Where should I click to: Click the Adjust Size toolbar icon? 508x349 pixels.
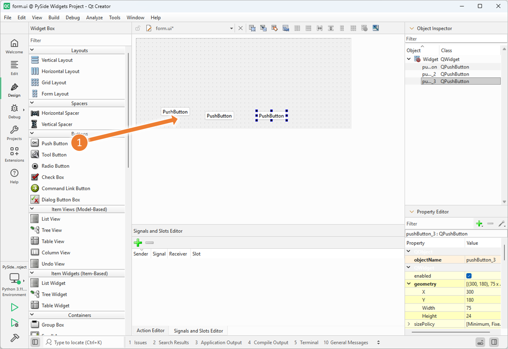pos(376,28)
